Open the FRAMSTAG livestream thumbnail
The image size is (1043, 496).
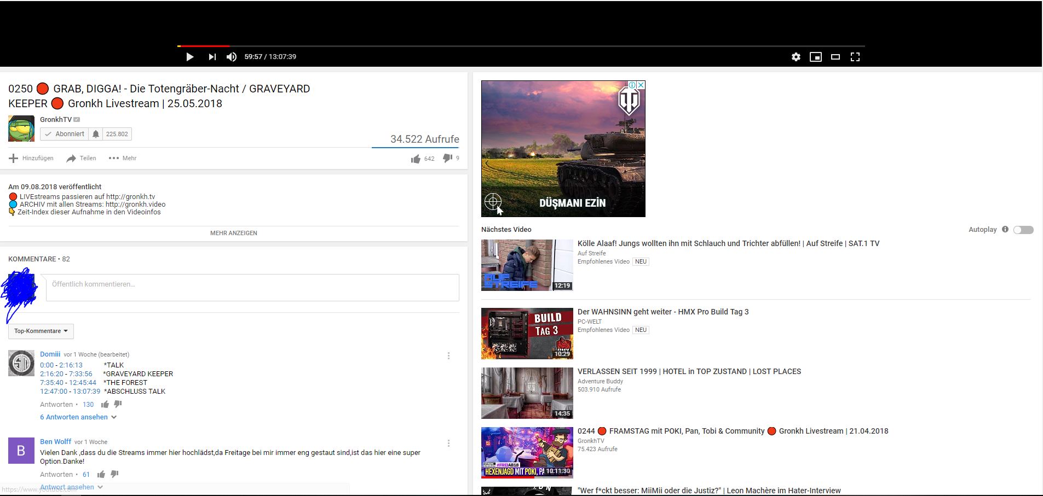click(x=527, y=453)
